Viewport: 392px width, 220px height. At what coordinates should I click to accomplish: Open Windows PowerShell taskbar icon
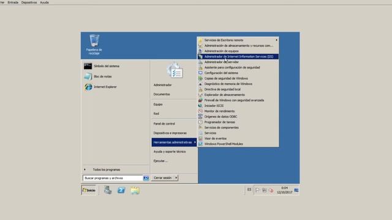[x=121, y=190]
